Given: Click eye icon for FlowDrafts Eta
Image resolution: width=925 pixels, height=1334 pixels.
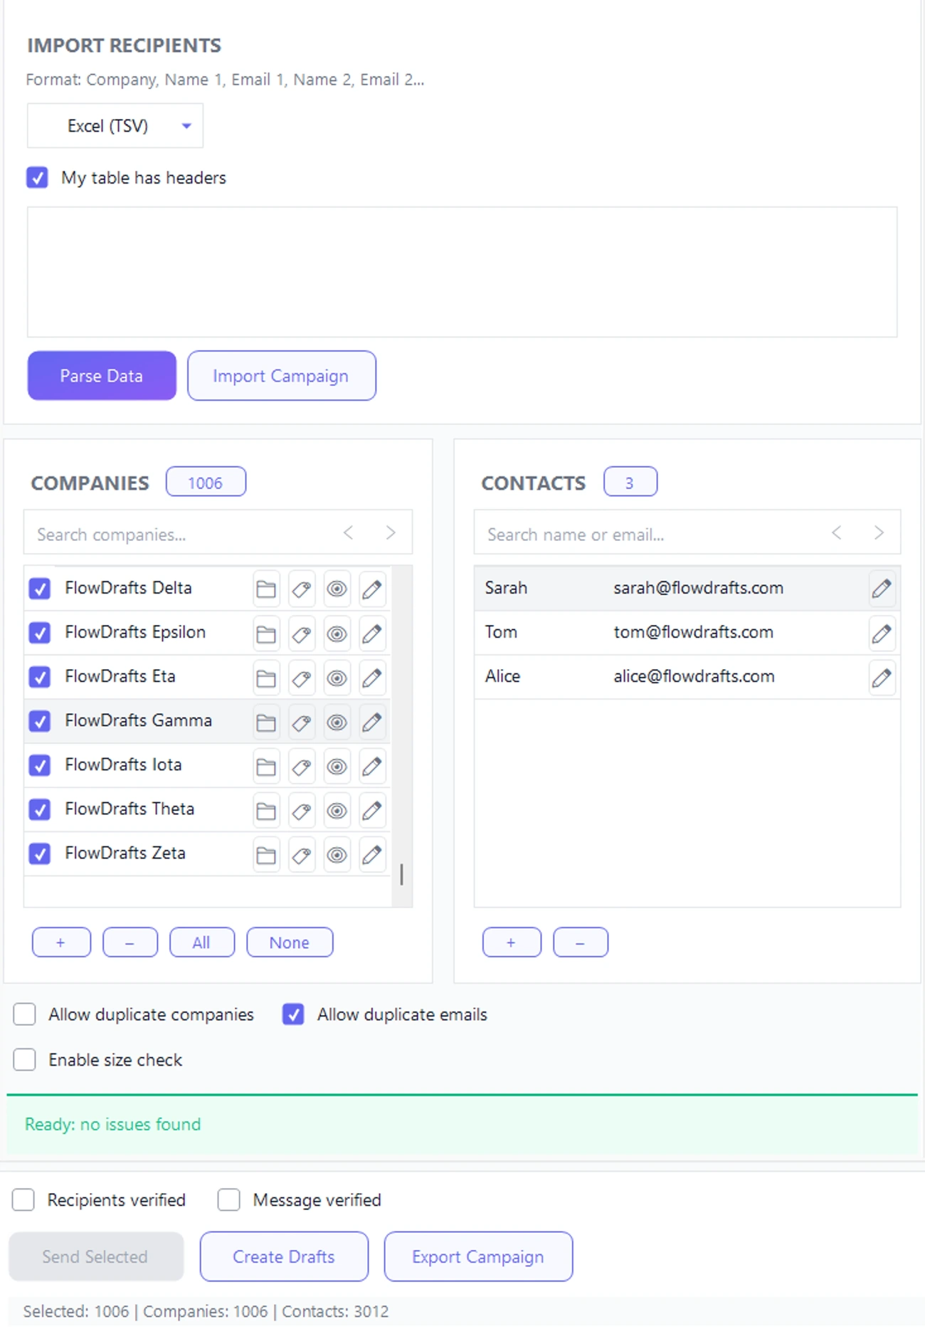Looking at the screenshot, I should (x=337, y=678).
